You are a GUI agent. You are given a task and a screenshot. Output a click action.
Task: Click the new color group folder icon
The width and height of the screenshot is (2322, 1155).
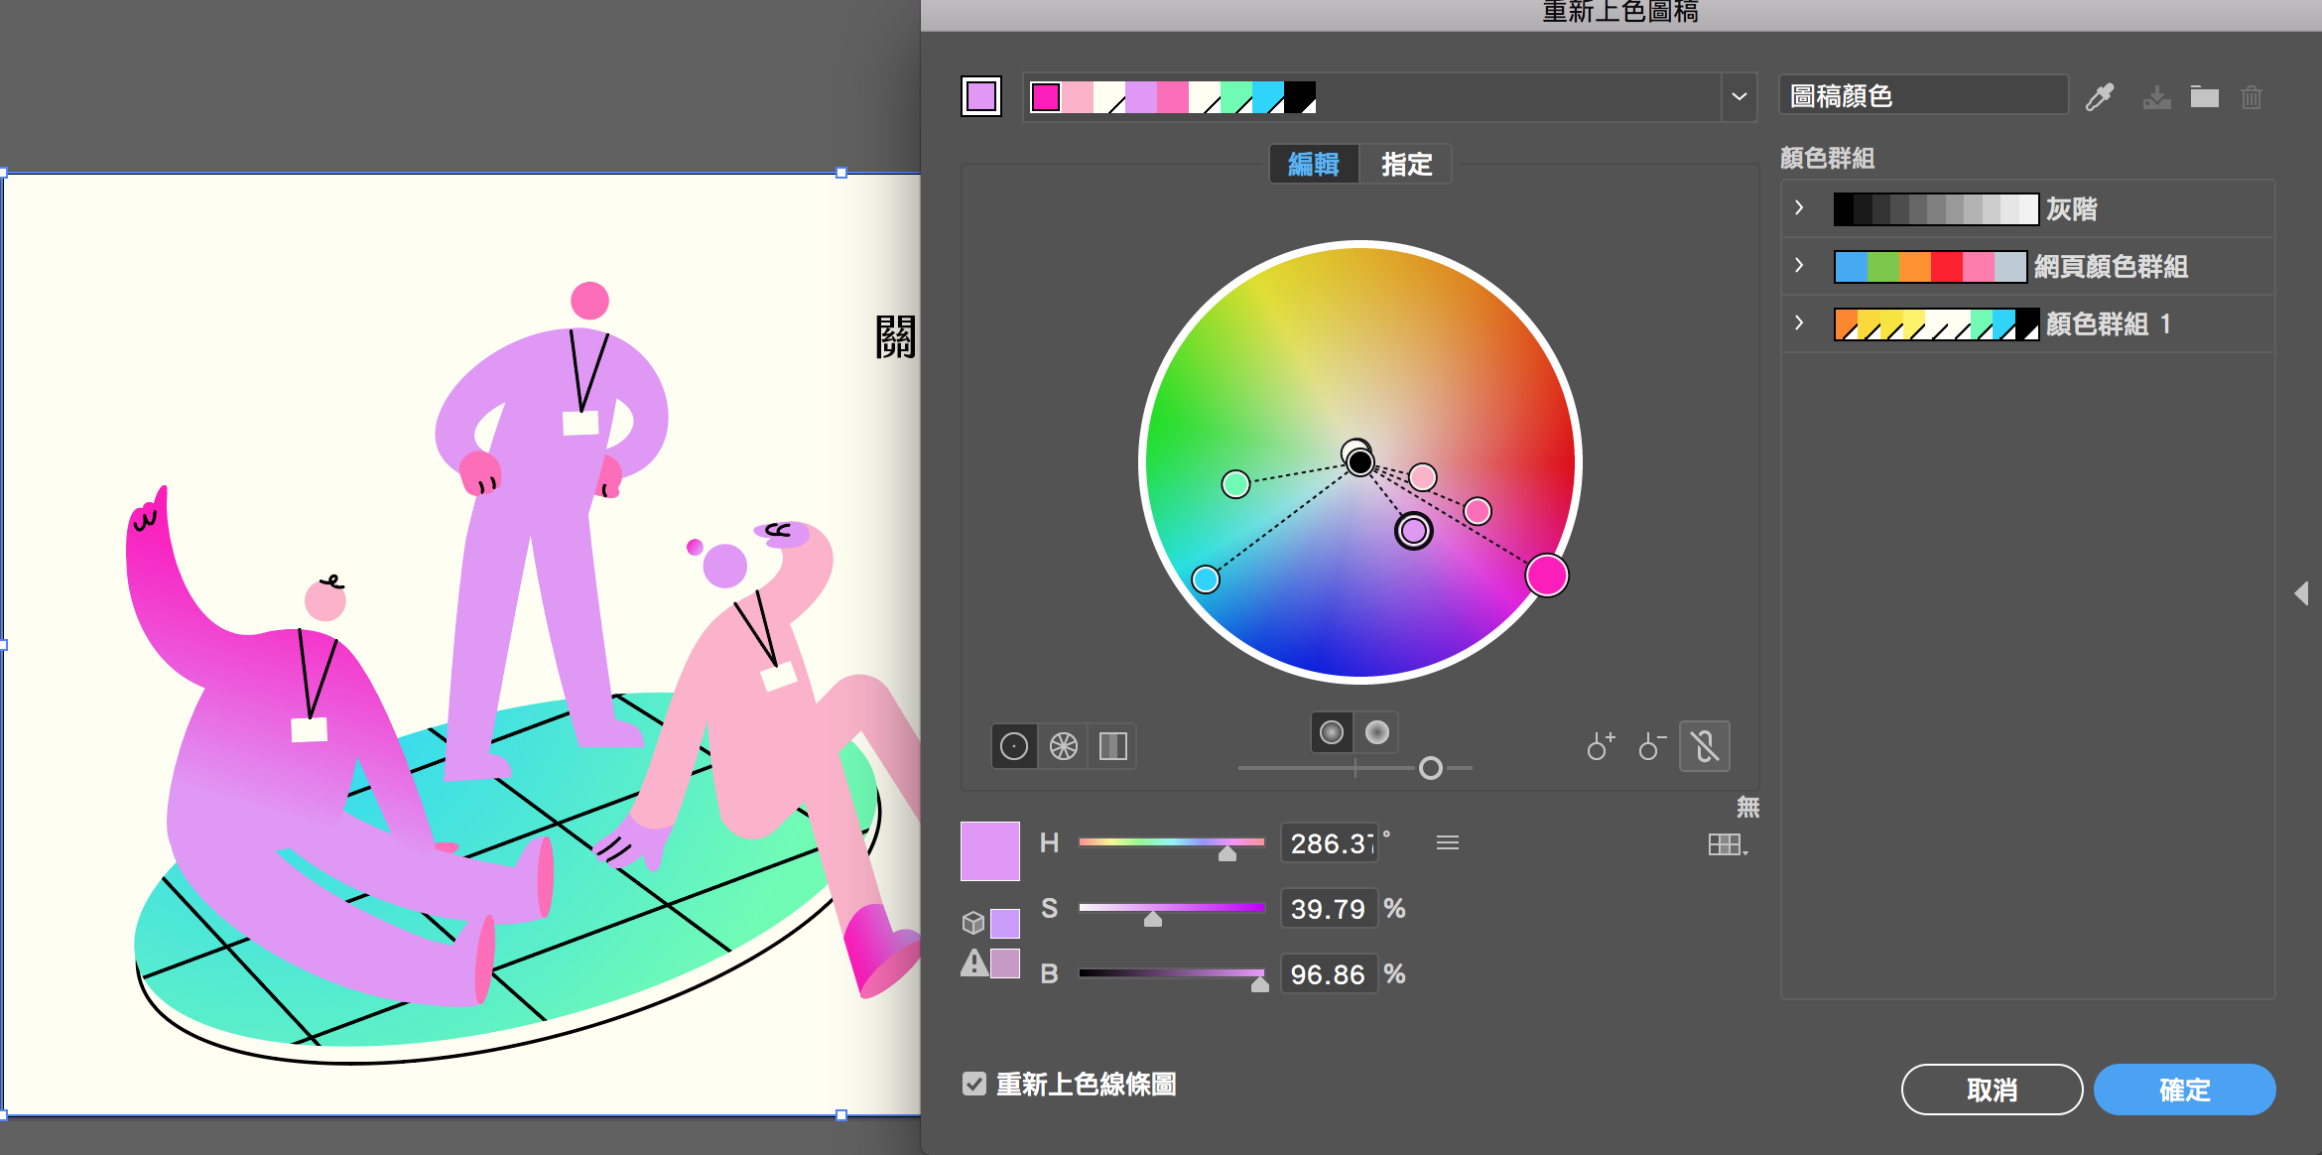click(x=2204, y=96)
